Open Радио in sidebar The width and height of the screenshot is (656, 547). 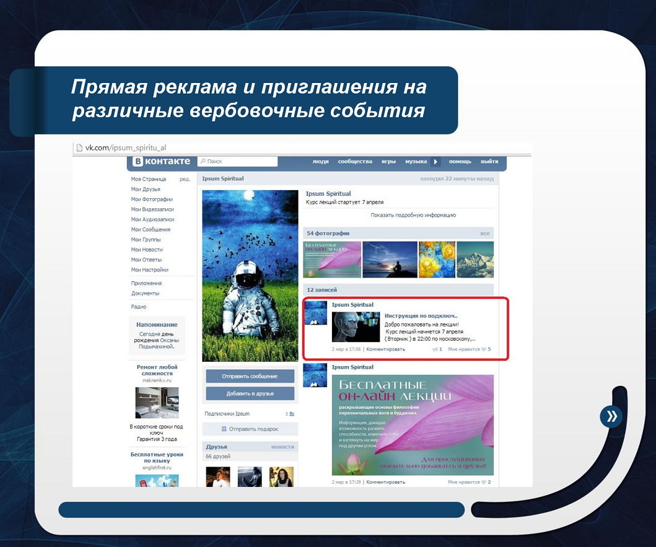(139, 307)
